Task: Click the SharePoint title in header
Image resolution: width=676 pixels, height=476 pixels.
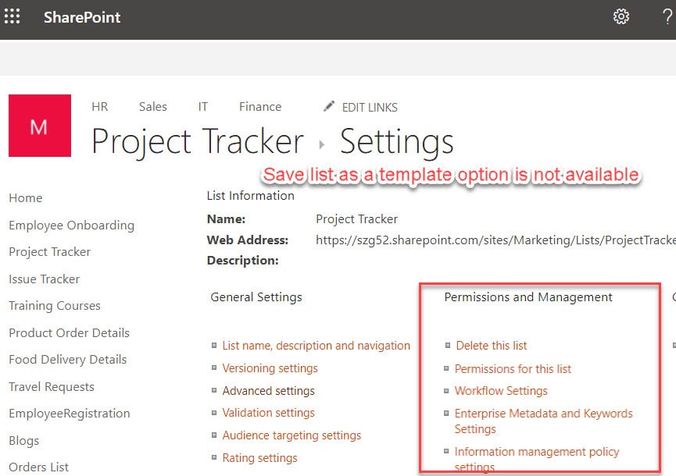Action: 82,17
